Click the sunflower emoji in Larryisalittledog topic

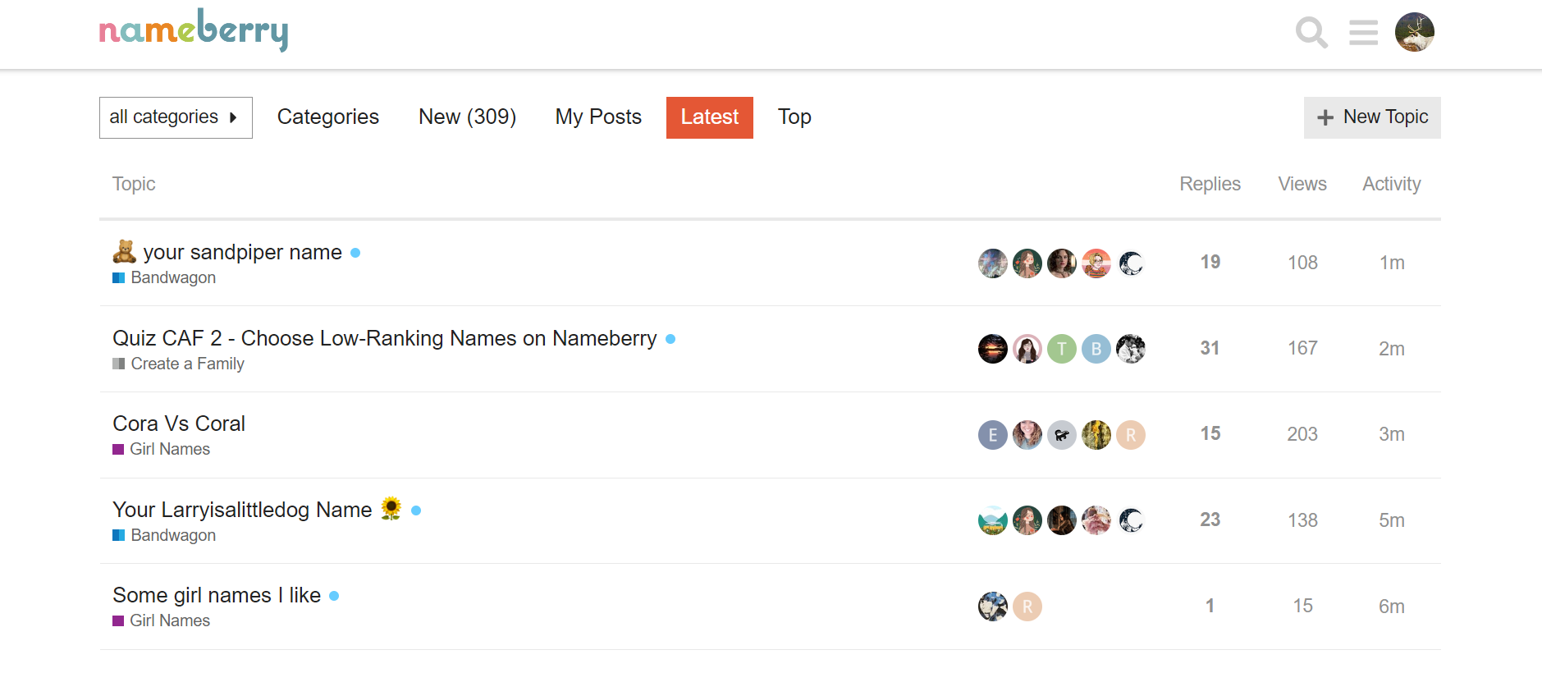(x=391, y=509)
